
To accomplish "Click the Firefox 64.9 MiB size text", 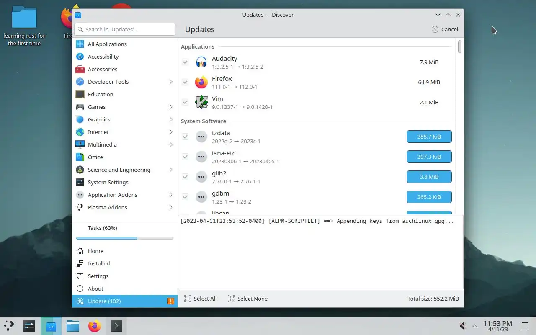I will coord(429,82).
